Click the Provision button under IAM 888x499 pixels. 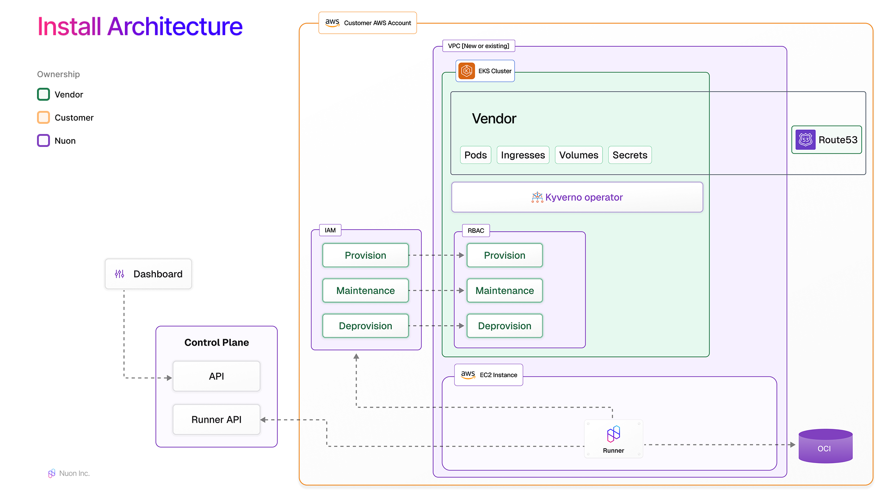[365, 255]
